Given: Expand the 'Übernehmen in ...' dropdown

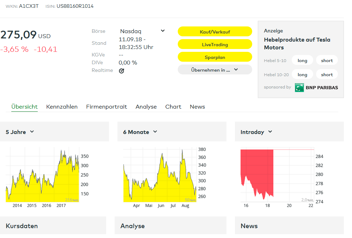Looking at the screenshot, I should [215, 70].
